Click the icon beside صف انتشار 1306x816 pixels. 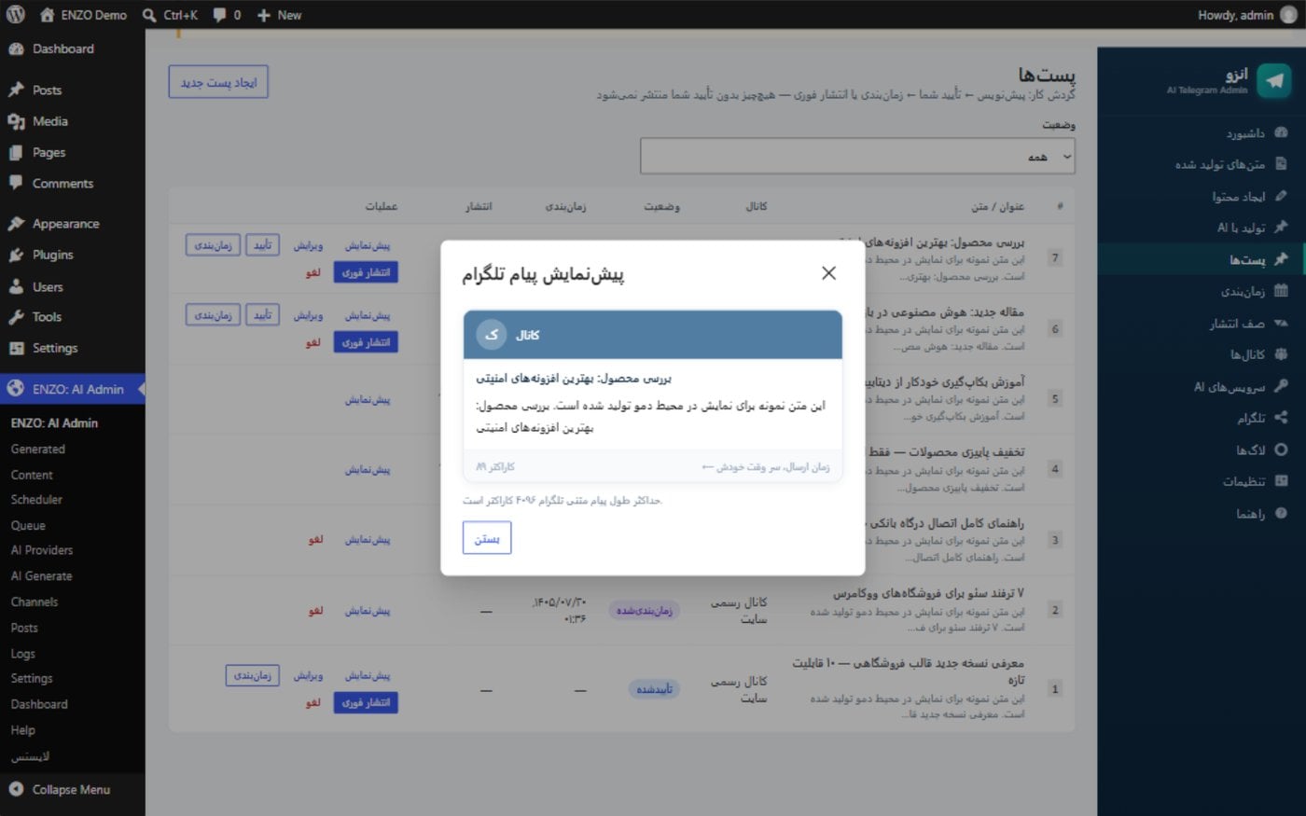coord(1281,323)
